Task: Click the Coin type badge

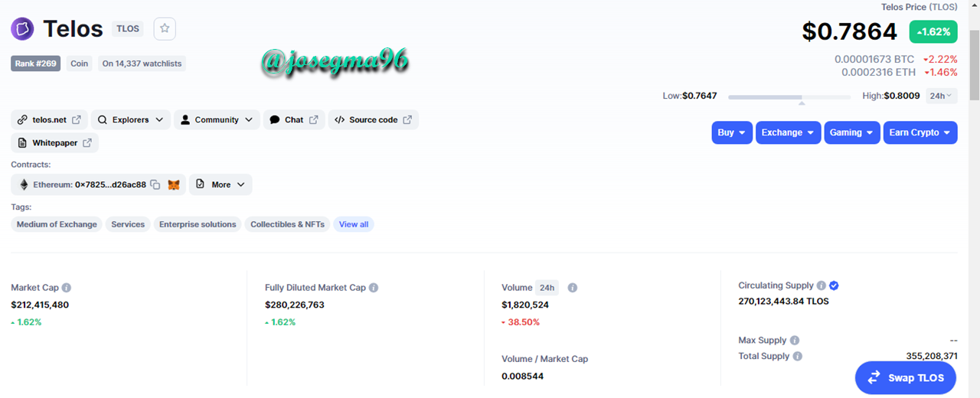Action: 80,64
